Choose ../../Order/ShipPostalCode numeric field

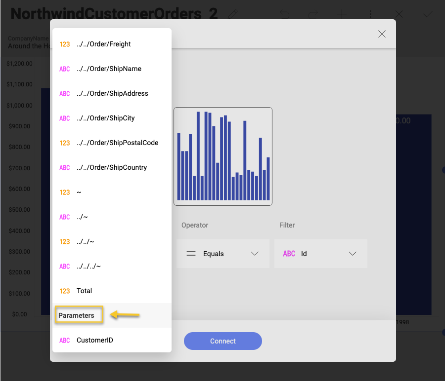pyautogui.click(x=117, y=143)
